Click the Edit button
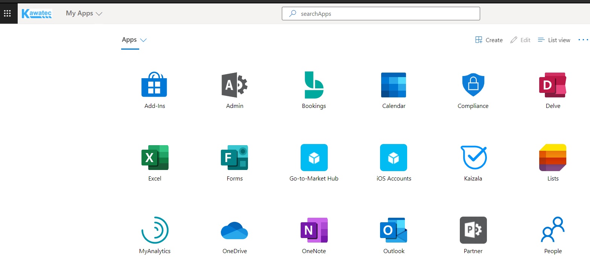This screenshot has height=267, width=590. 520,40
